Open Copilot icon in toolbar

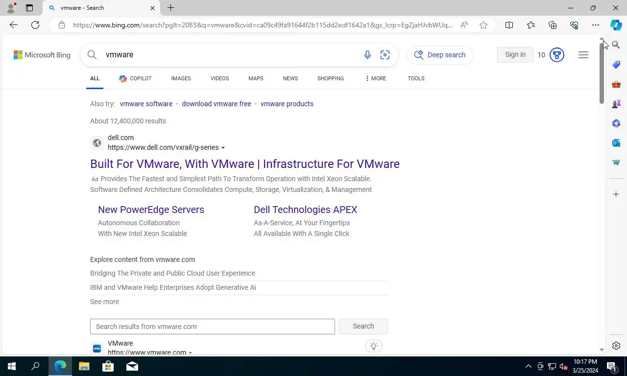pos(616,25)
